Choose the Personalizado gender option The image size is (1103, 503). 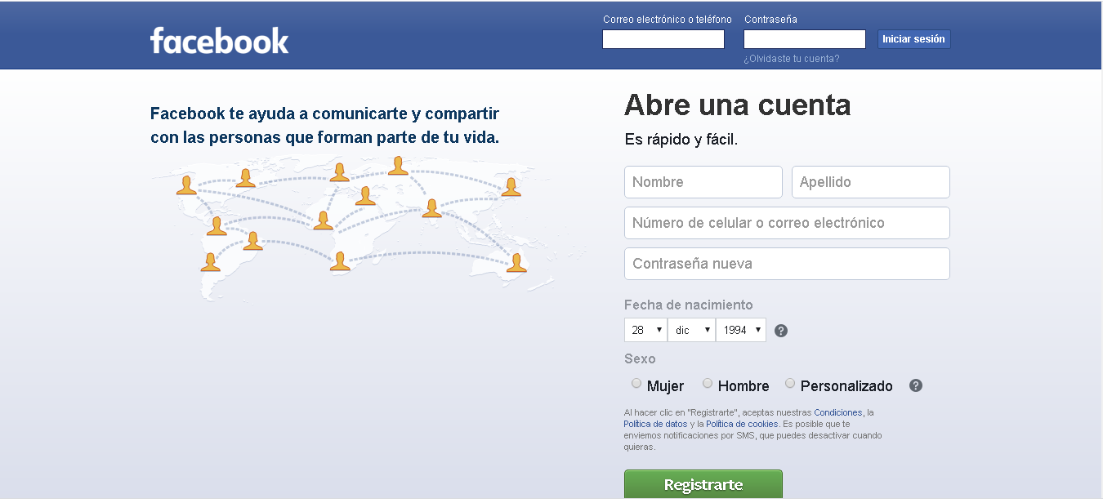[x=790, y=384]
